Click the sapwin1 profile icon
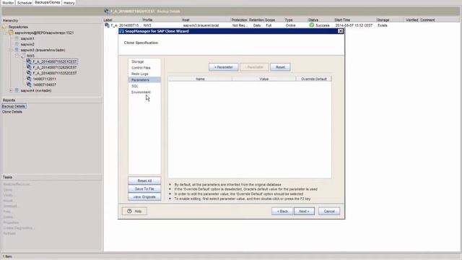The image size is (462, 260). (x=17, y=38)
